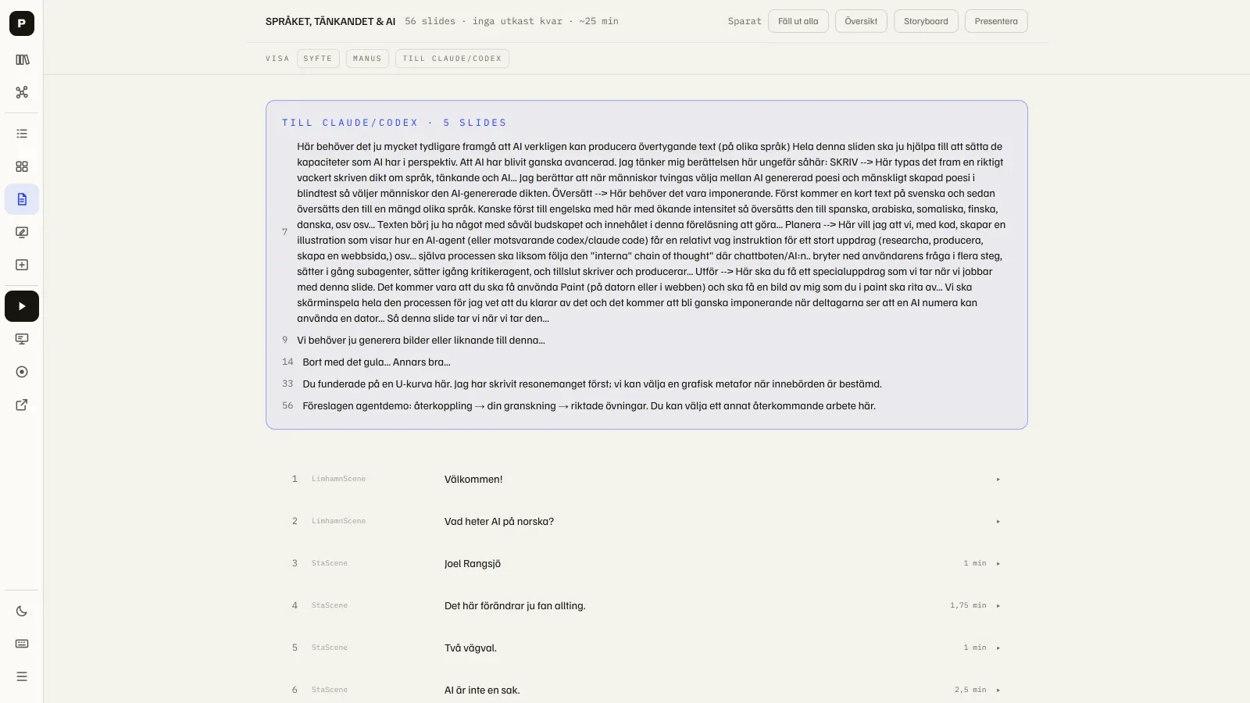Switch to the Översikt view
This screenshot has width=1250, height=703.
(861, 21)
